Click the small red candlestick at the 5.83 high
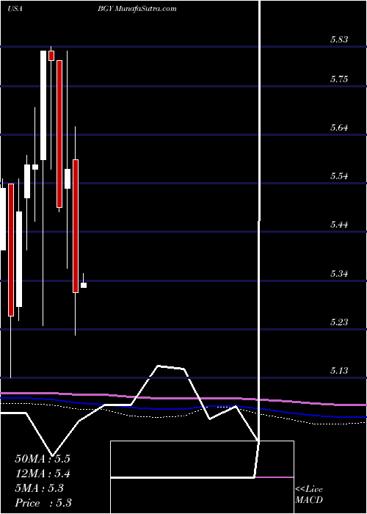This screenshot has width=367, height=514. click(x=51, y=56)
